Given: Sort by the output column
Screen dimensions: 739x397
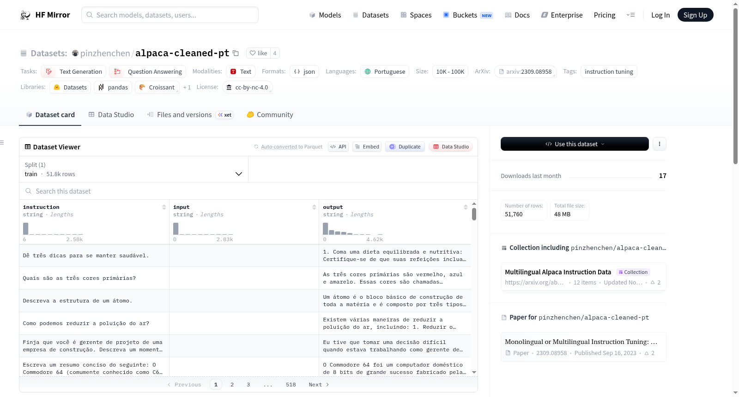Looking at the screenshot, I should (x=466, y=207).
